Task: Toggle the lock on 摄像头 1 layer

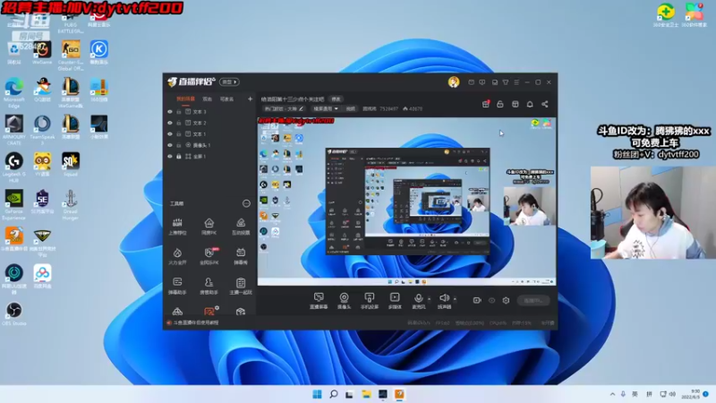Action: click(x=179, y=145)
